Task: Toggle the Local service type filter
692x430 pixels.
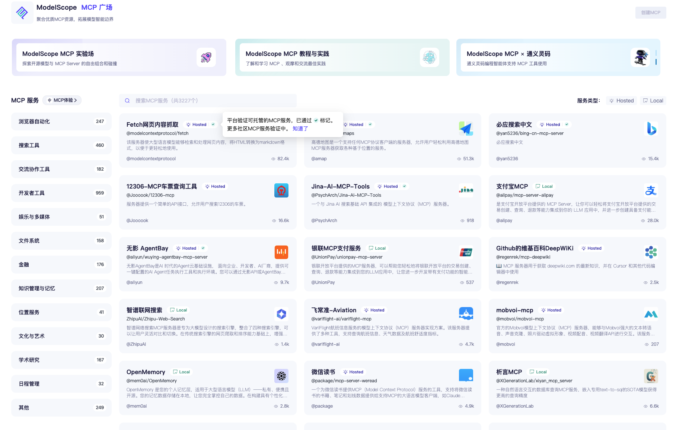Action: pos(653,101)
